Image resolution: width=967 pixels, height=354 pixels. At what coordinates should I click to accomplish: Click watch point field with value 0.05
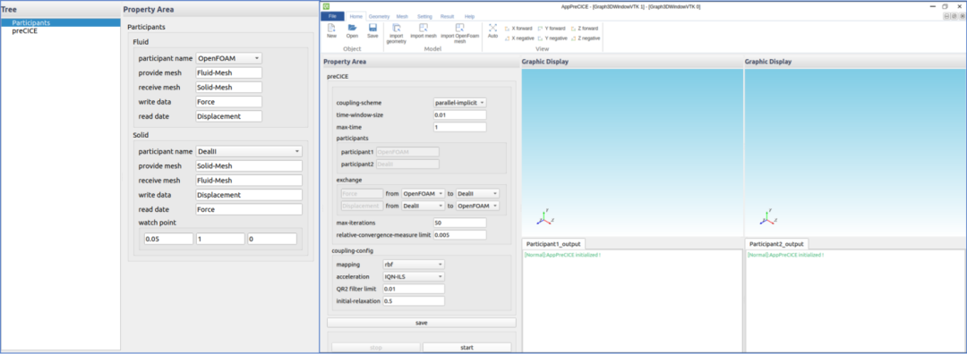click(168, 239)
